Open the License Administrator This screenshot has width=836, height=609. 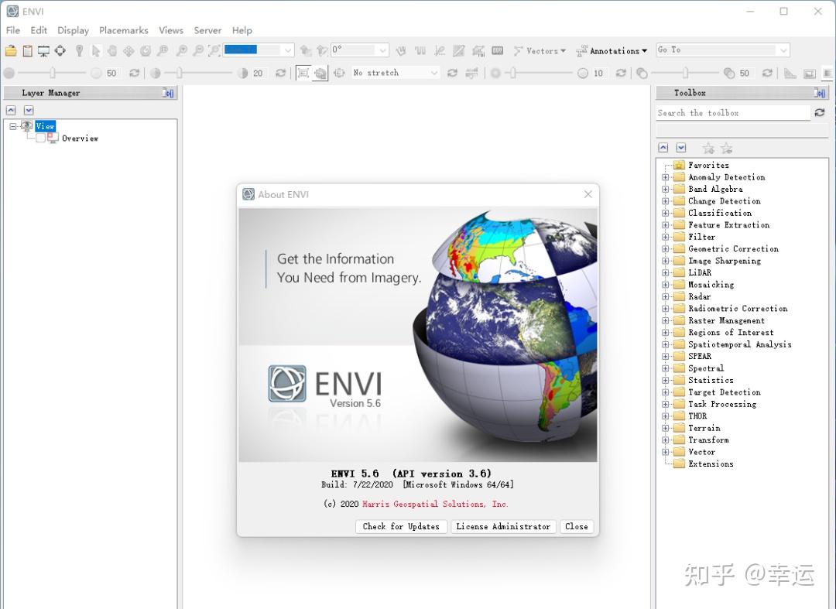click(503, 526)
